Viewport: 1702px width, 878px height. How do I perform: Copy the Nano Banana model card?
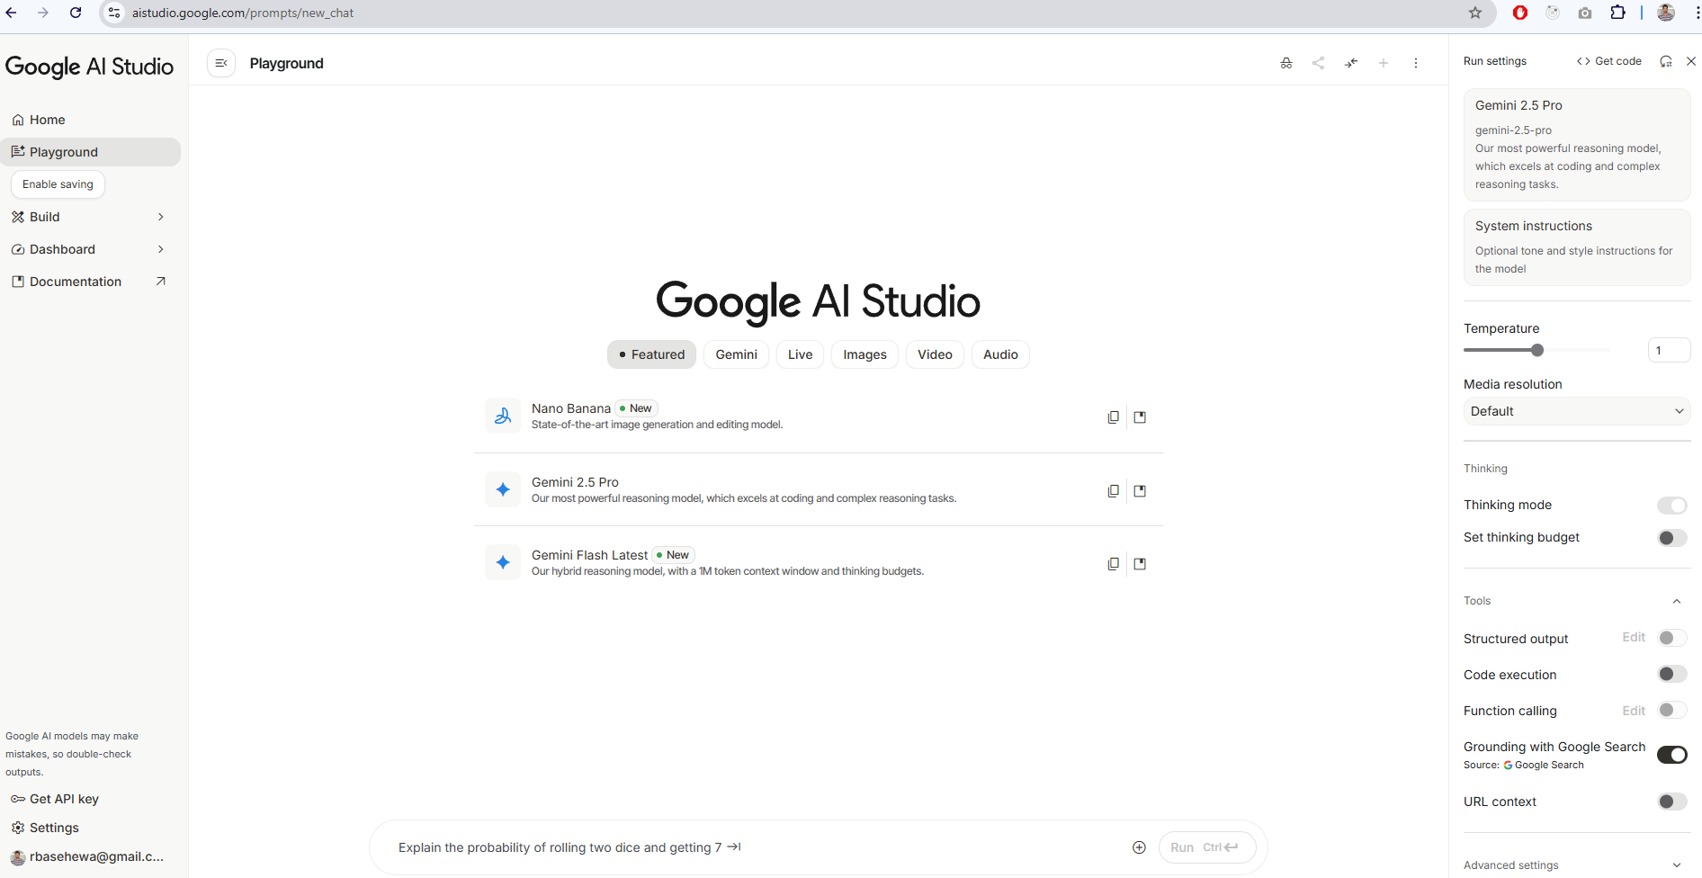[1114, 417]
